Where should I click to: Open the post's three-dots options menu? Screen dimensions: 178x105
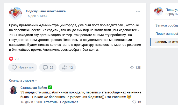(138, 11)
